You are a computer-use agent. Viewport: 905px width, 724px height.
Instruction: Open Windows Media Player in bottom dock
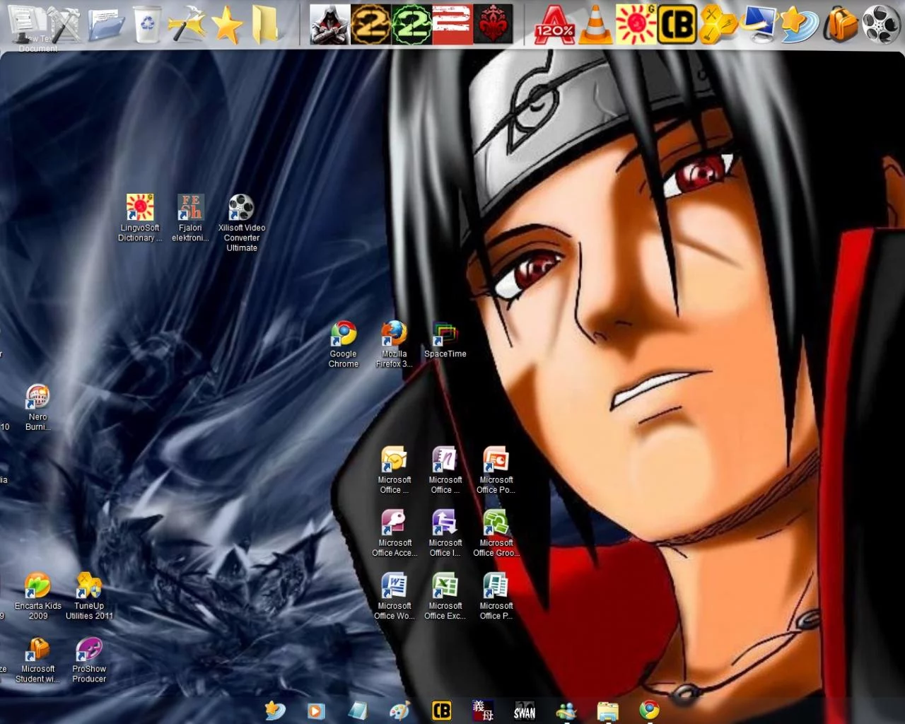(x=316, y=711)
